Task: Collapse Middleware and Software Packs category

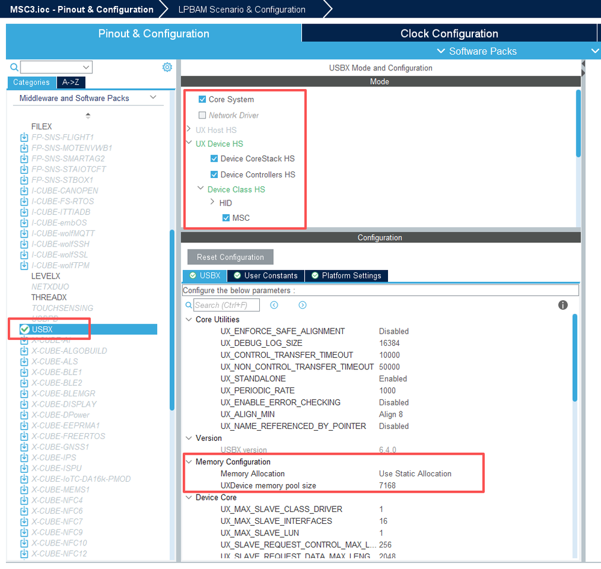Action: pyautogui.click(x=153, y=97)
